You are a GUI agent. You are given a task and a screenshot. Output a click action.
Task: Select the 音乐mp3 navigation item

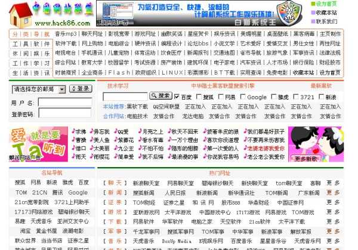coord(66,34)
